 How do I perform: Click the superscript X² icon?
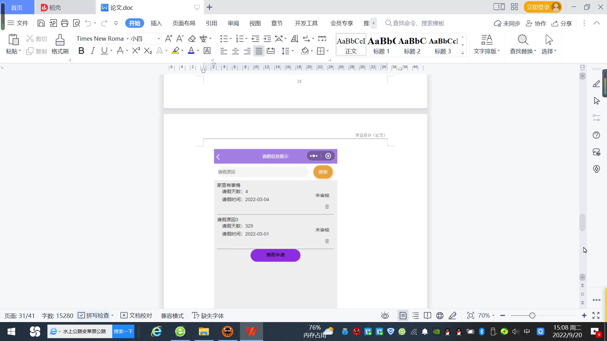(x=136, y=51)
